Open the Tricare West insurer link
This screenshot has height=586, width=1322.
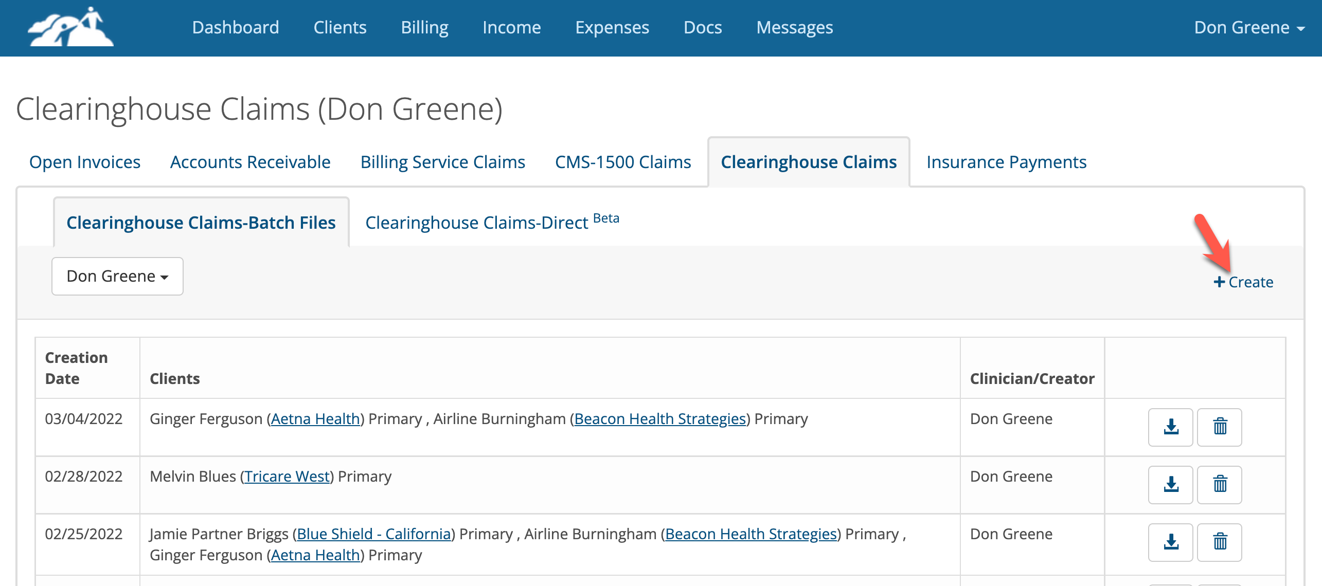pyautogui.click(x=287, y=476)
